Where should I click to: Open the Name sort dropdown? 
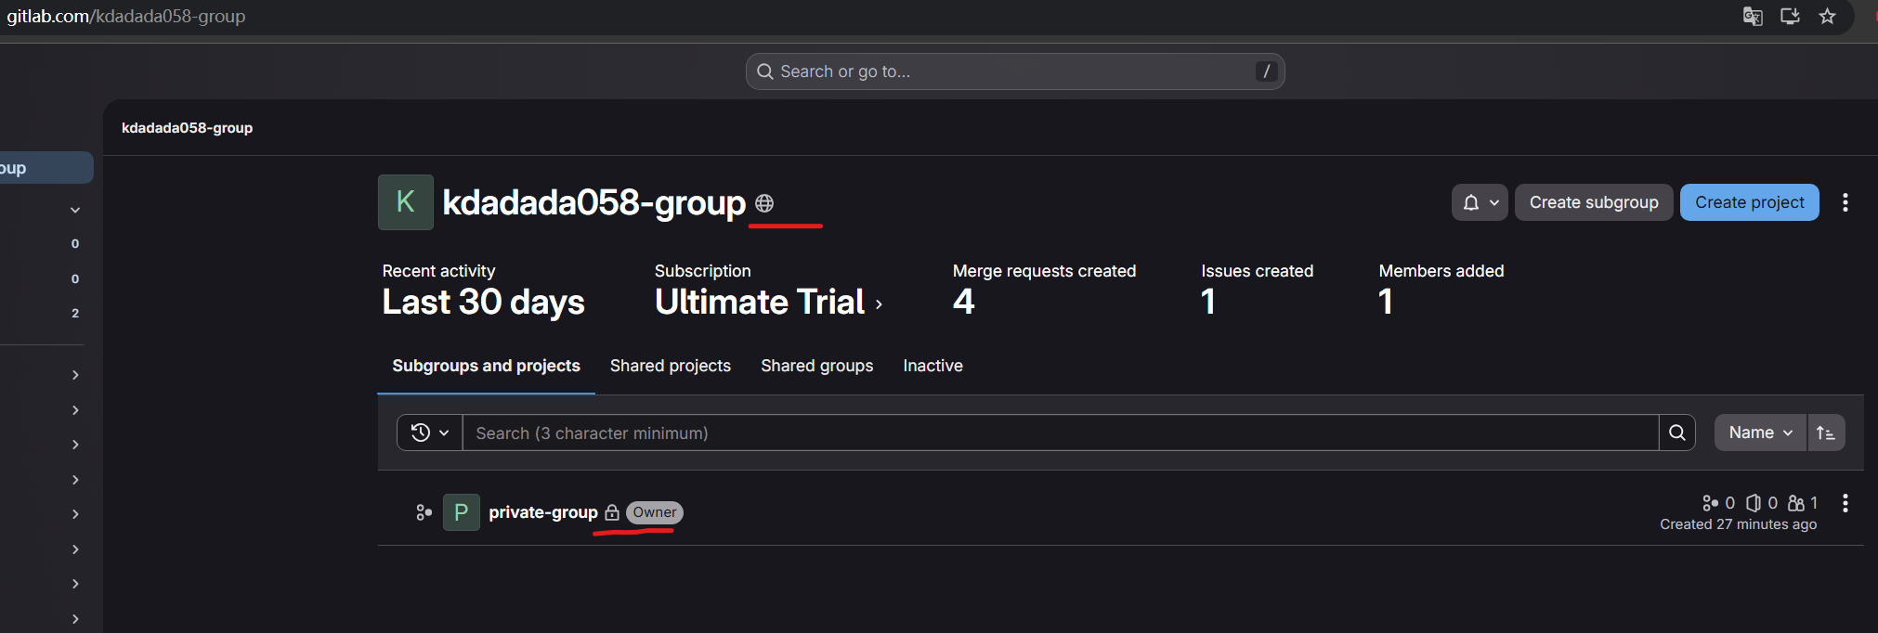click(x=1760, y=433)
